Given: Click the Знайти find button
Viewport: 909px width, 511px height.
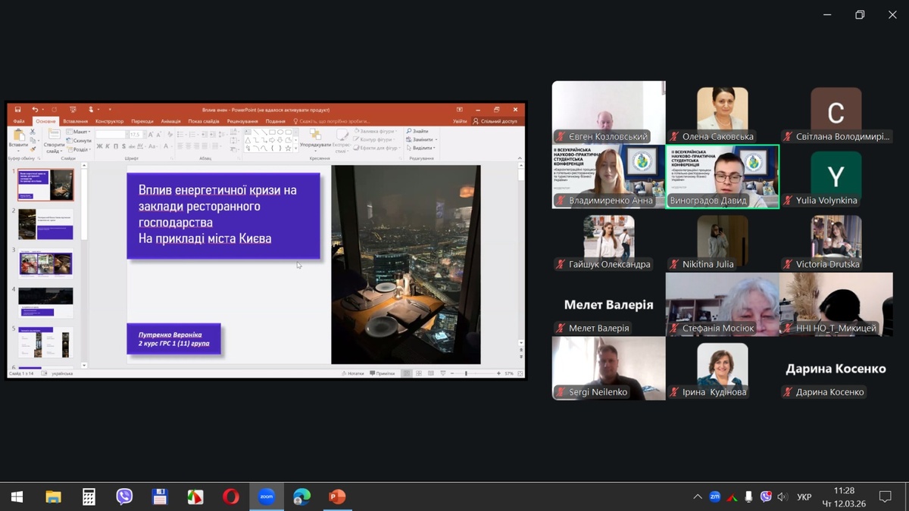Looking at the screenshot, I should [x=417, y=132].
